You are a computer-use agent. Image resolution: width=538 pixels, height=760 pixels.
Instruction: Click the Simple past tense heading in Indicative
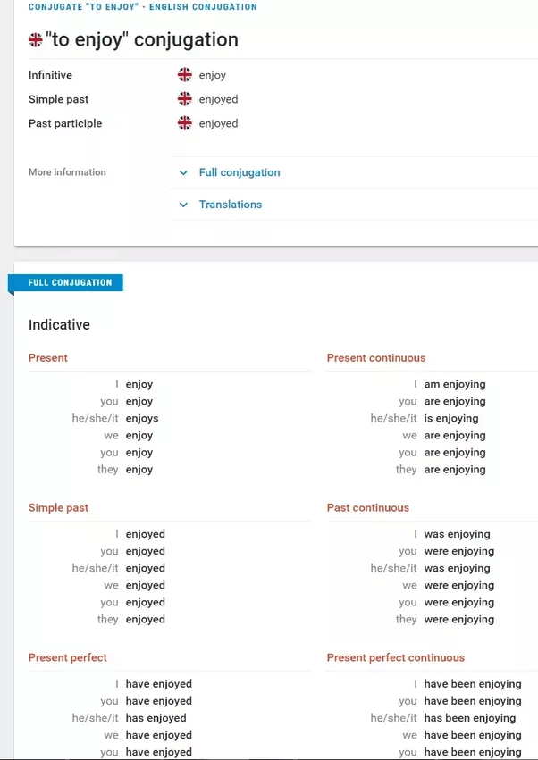pyautogui.click(x=58, y=507)
